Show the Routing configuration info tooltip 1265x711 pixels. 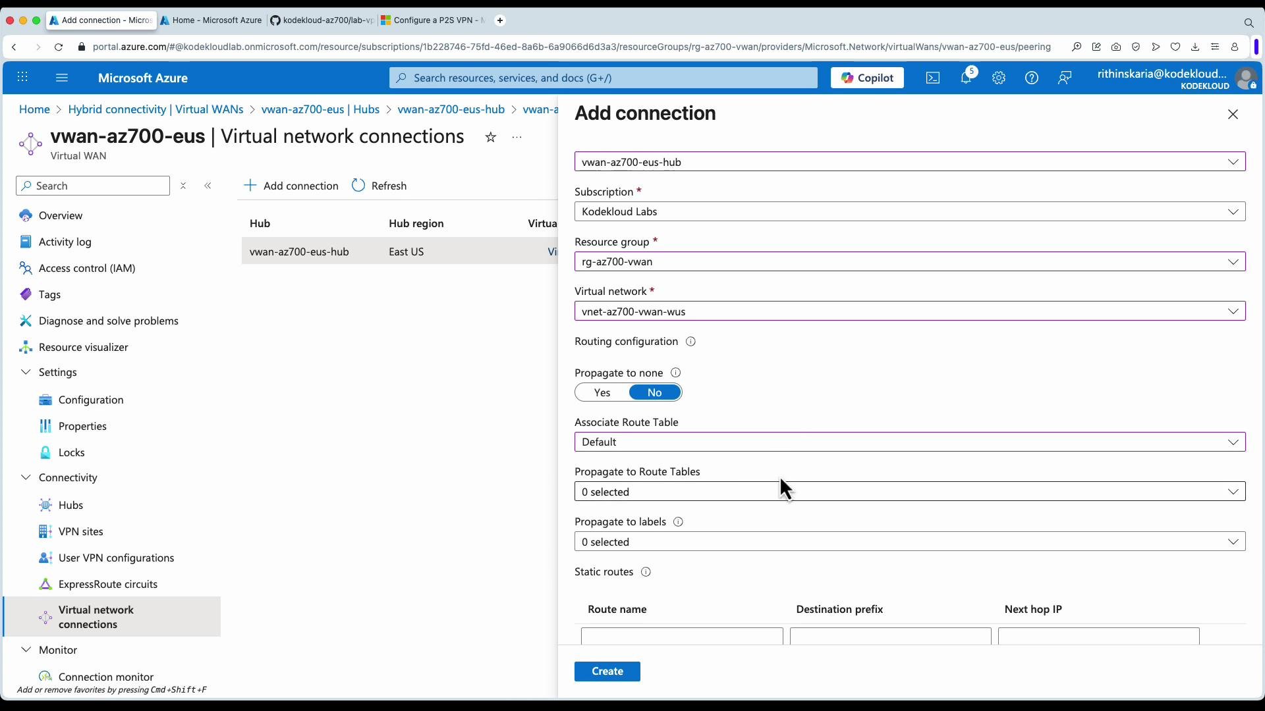click(x=690, y=342)
